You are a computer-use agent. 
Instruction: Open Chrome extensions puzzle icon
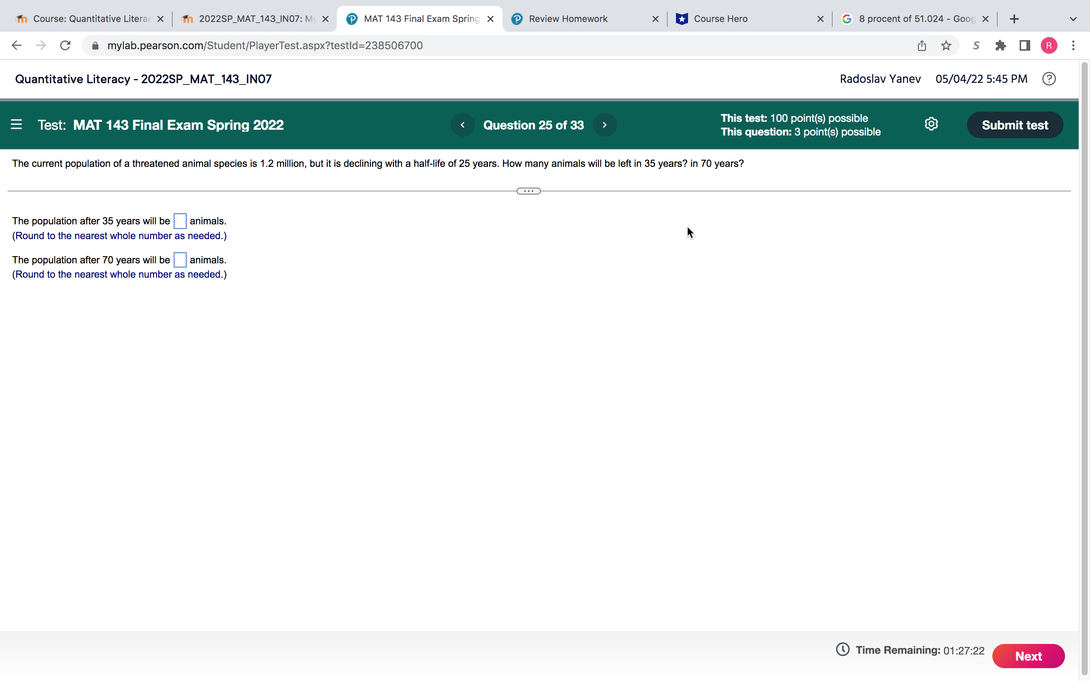click(x=1000, y=45)
